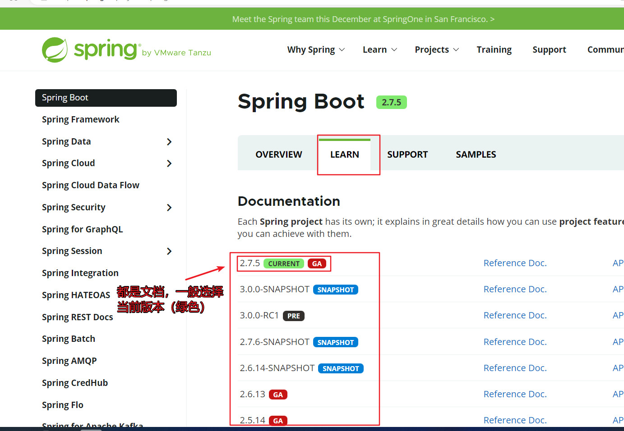624x431 pixels.
Task: Select the 2.7.6-SNAPSHOT version text
Action: [x=275, y=342]
